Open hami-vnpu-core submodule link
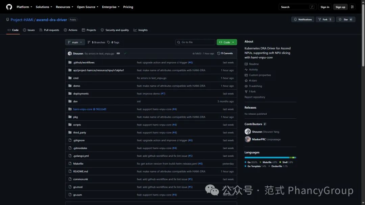Screen dimensions: 365x205 pyautogui.click(x=90, y=109)
